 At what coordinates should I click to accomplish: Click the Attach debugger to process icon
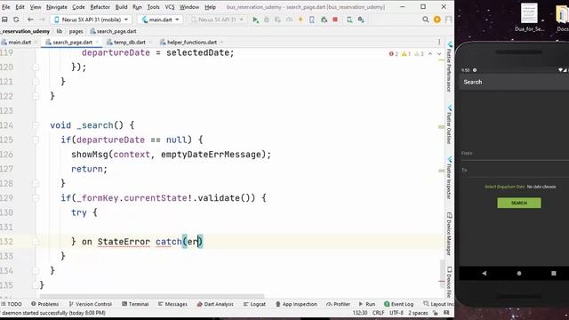click(324, 20)
